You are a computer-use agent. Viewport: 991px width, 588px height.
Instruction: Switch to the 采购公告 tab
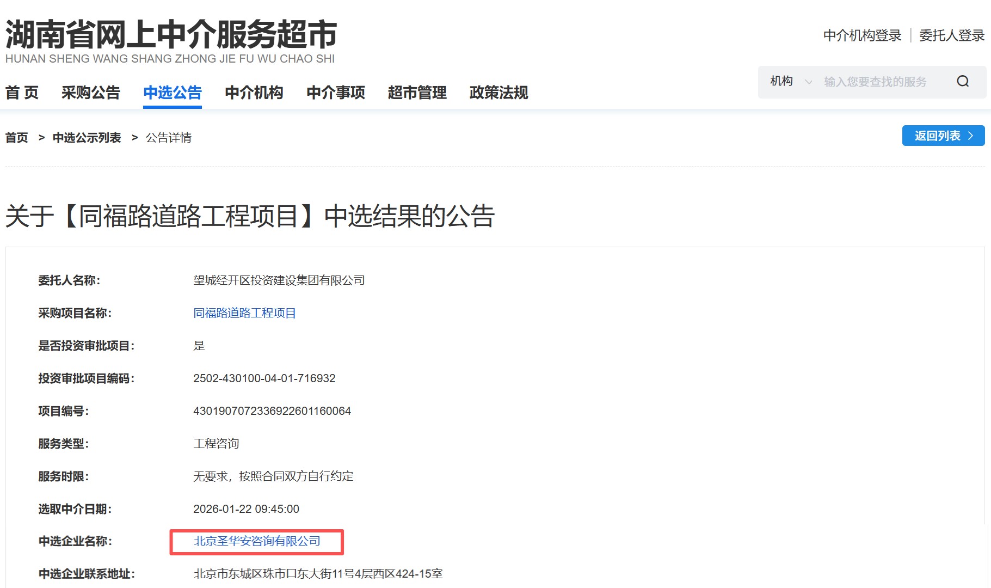point(90,93)
